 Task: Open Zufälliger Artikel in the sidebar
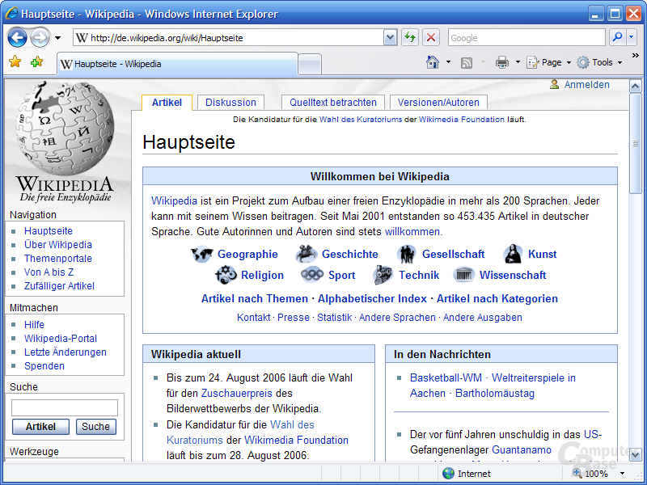pos(59,286)
